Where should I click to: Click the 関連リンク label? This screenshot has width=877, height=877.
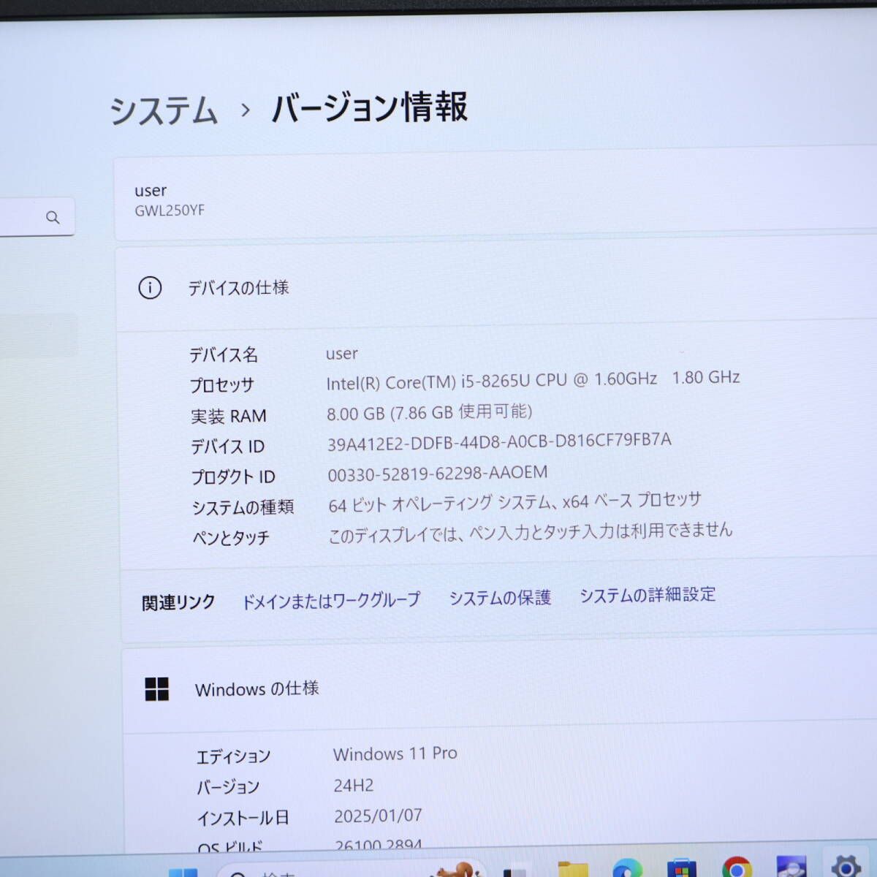point(178,602)
